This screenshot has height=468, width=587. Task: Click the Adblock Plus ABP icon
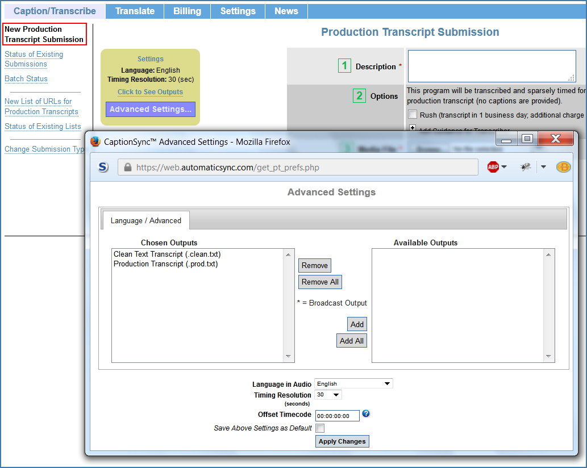(493, 167)
